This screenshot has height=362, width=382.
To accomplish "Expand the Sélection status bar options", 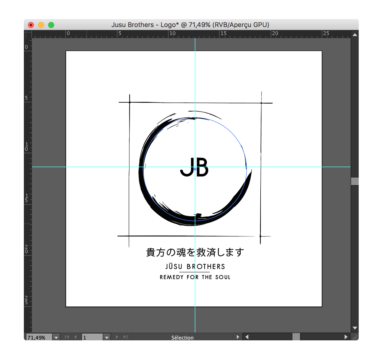I will click(238, 337).
